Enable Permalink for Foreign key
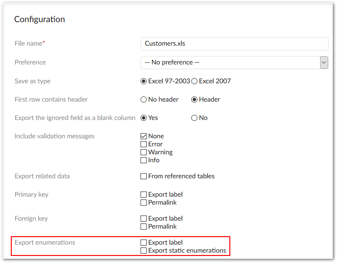337x263 pixels. coord(144,226)
